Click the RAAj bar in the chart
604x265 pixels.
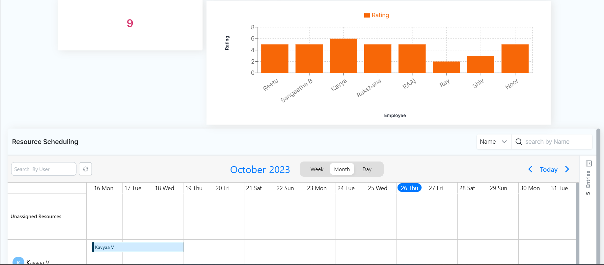coord(412,59)
